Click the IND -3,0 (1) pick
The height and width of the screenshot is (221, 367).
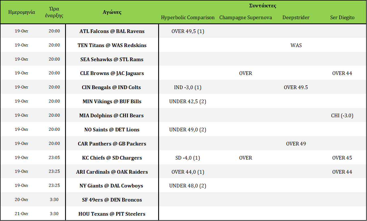click(x=188, y=87)
